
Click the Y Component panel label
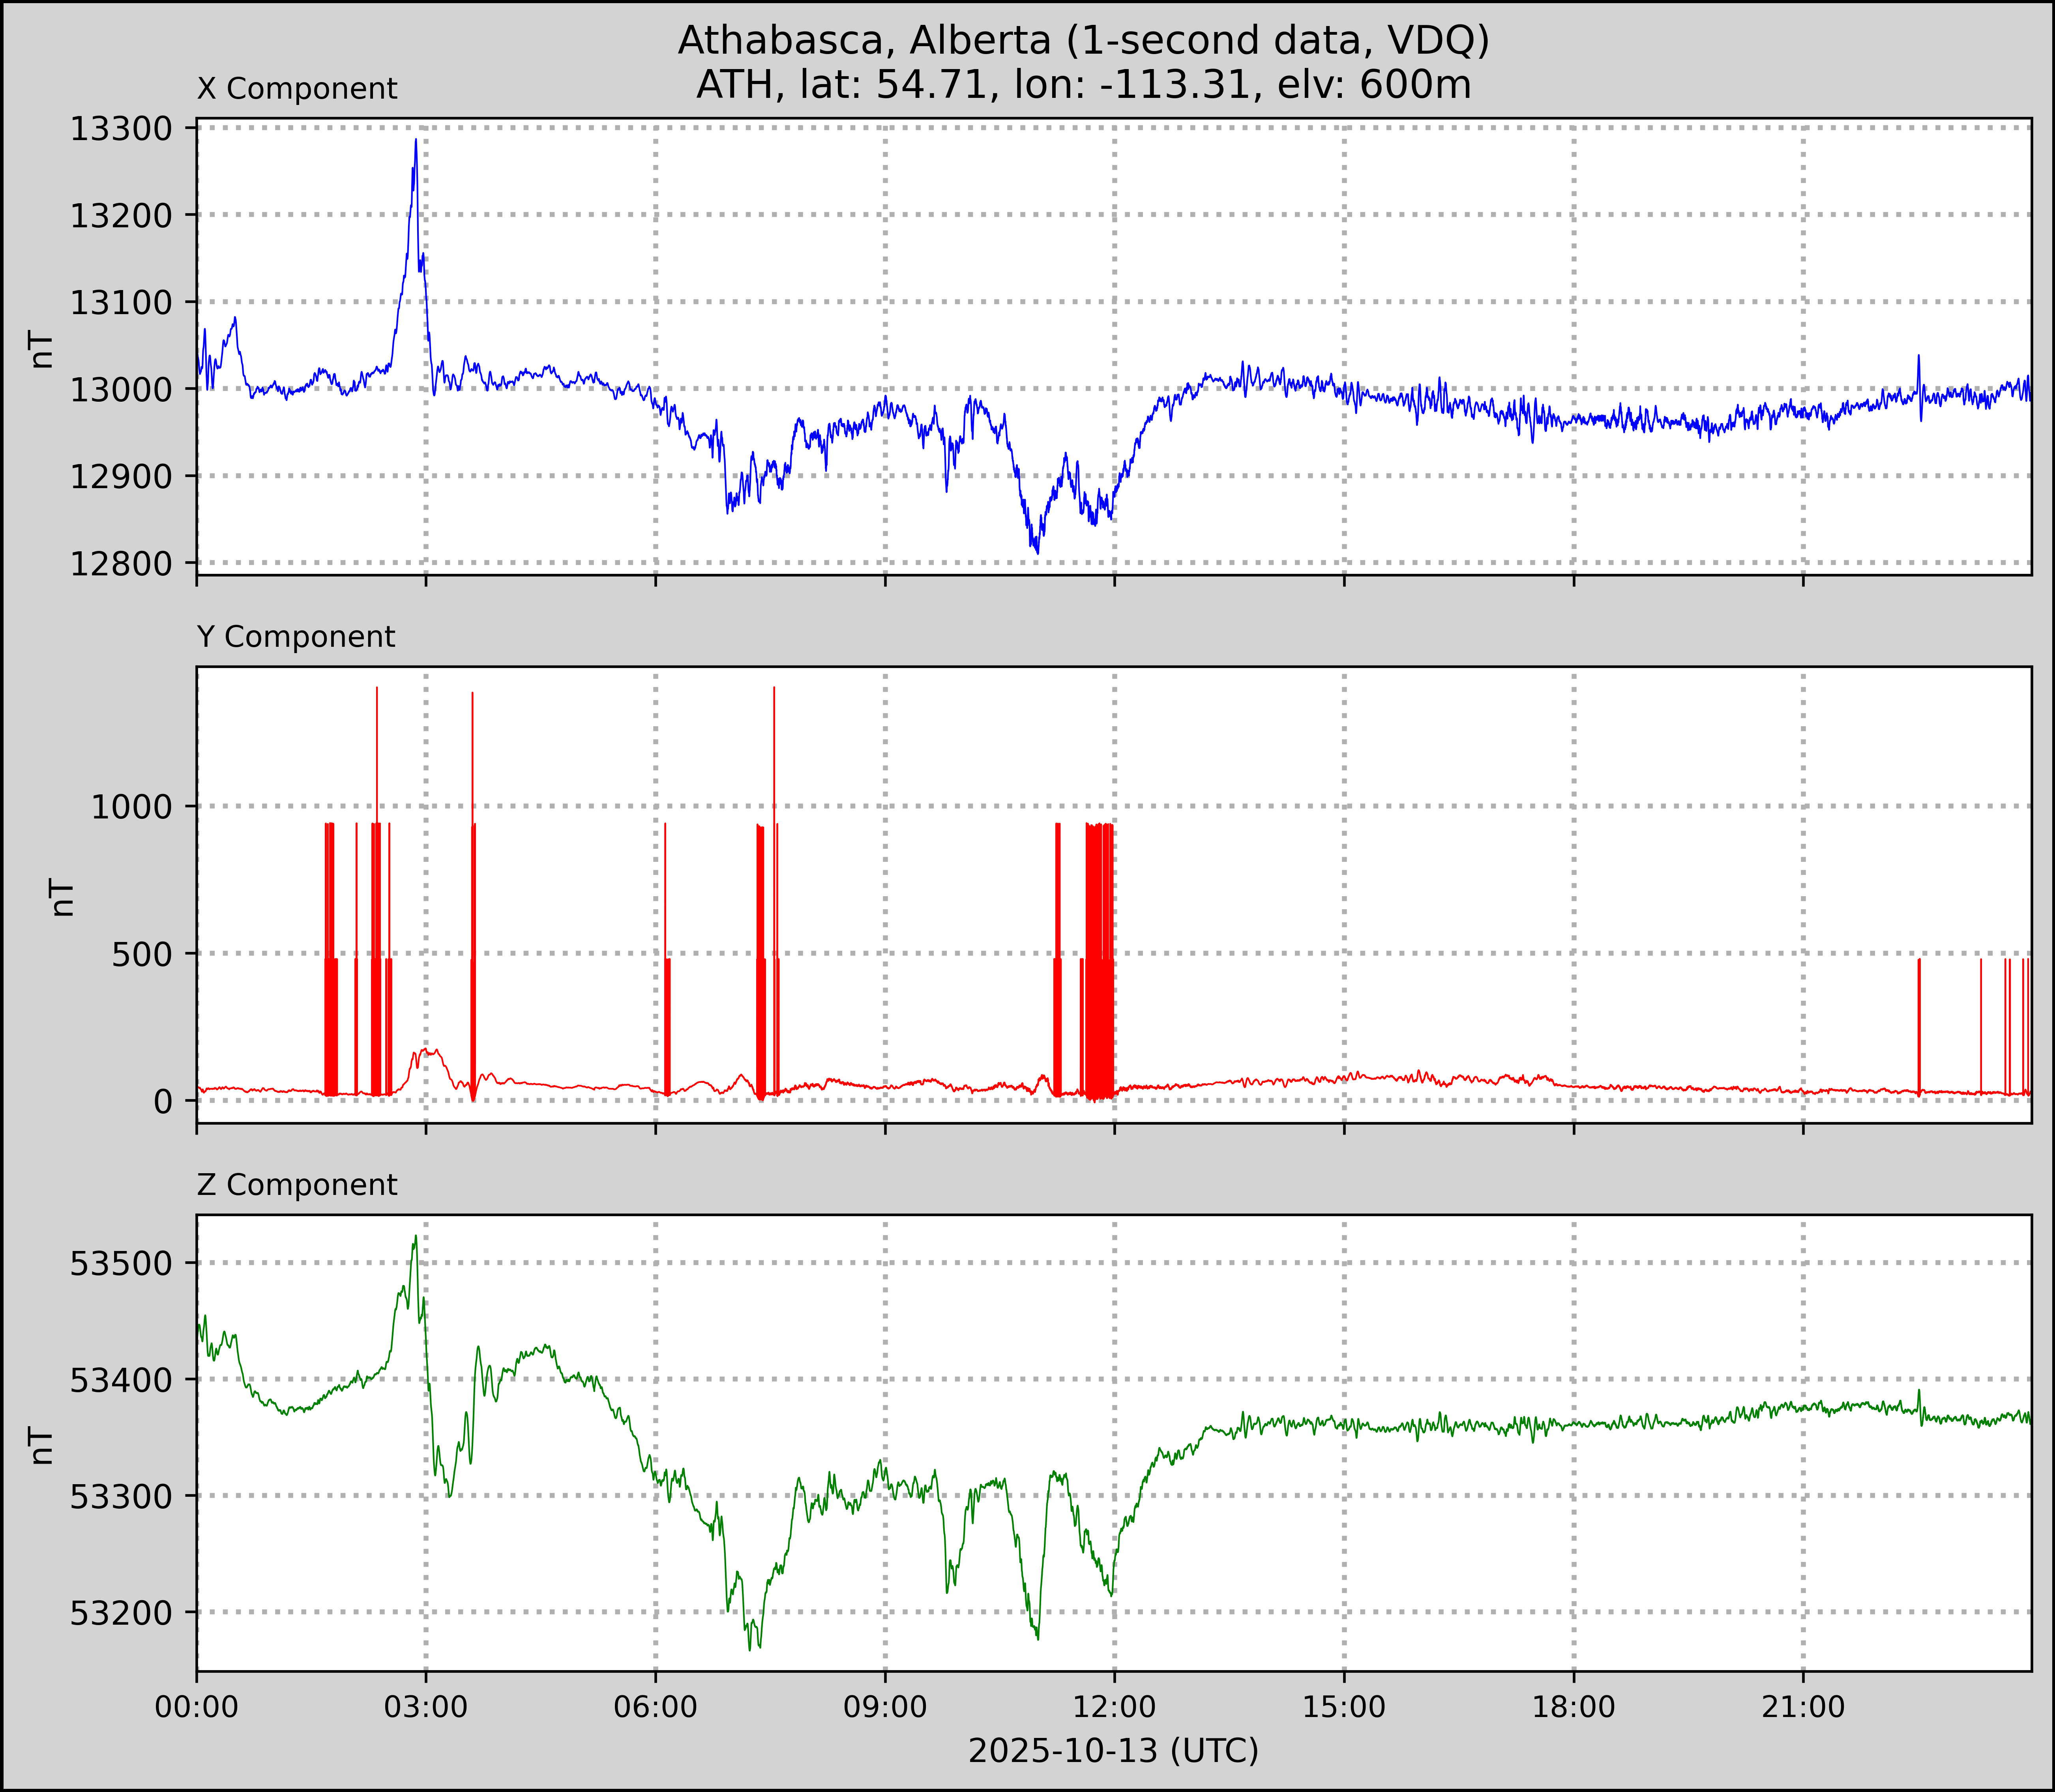click(x=296, y=637)
